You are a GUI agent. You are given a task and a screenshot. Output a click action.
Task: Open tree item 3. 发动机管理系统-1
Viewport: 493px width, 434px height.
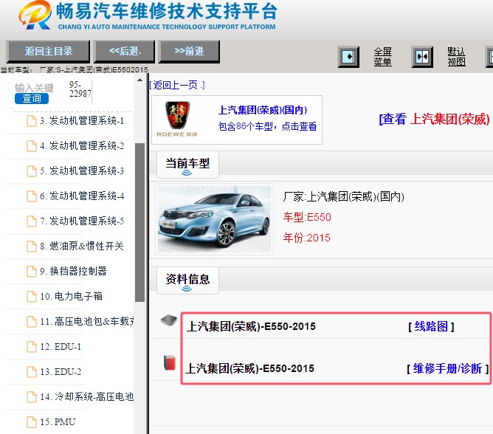82,121
